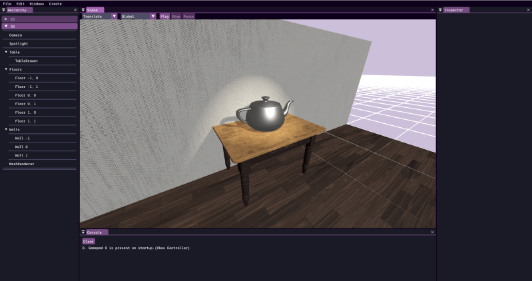
Task: Close the Scene panel
Action: click(433, 10)
